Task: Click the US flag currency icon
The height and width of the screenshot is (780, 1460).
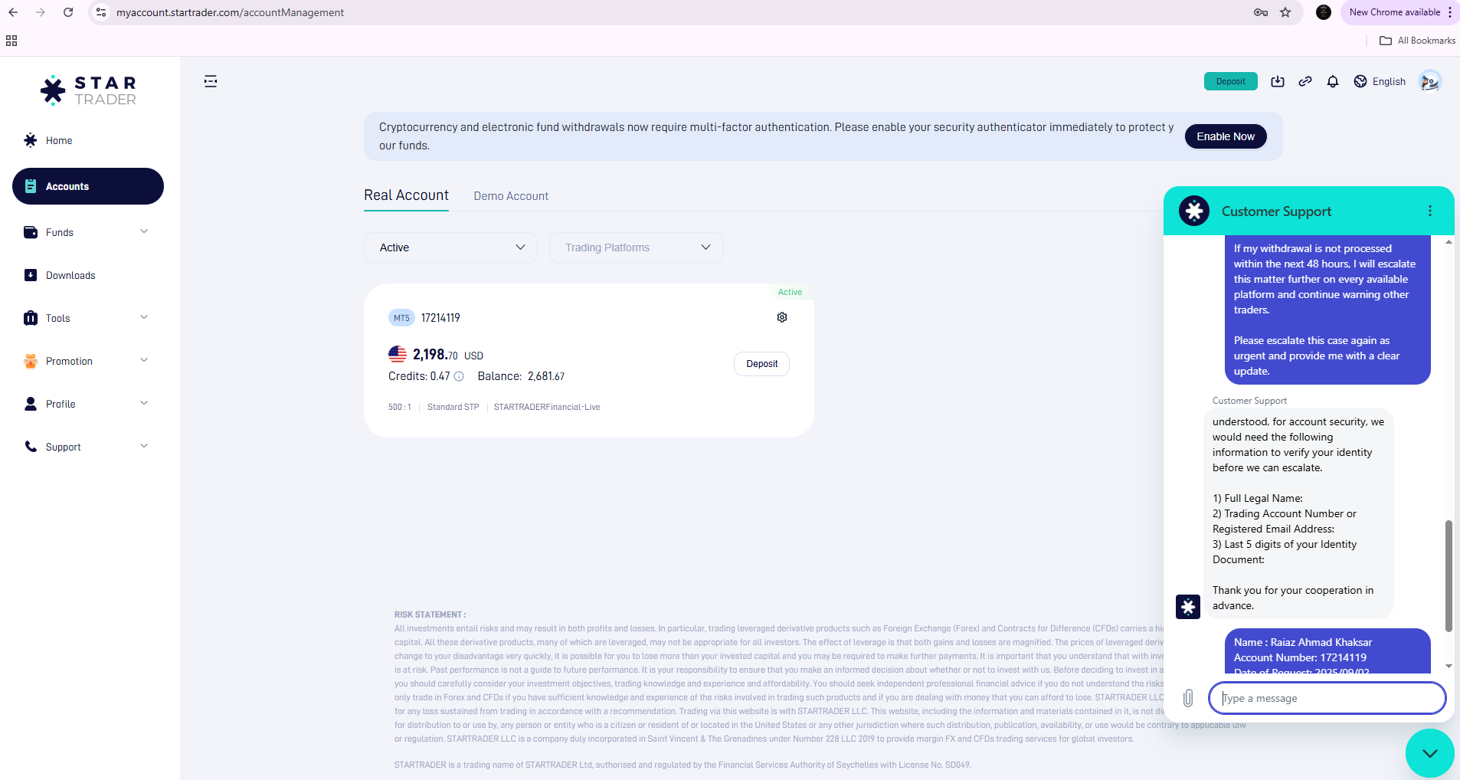Action: pos(398,354)
